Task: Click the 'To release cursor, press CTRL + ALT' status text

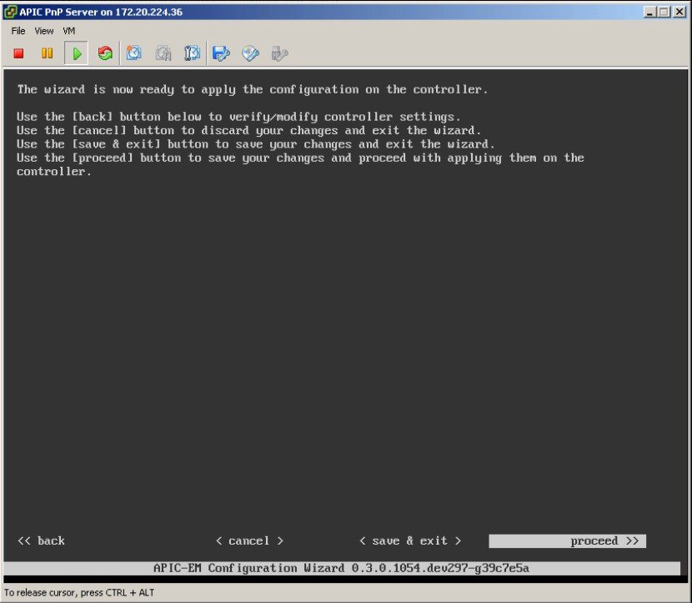Action: [x=79, y=592]
